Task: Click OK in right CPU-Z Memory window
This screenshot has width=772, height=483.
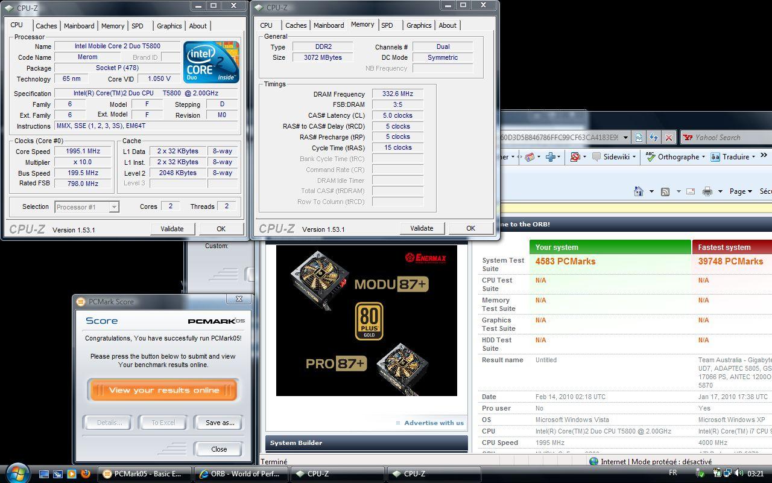Action: (470, 228)
